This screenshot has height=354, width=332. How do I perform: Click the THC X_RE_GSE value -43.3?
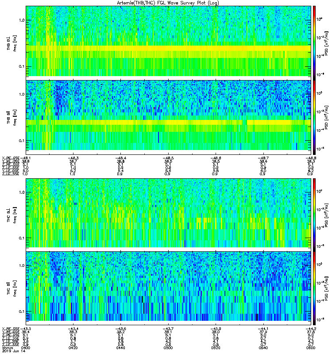(25, 328)
